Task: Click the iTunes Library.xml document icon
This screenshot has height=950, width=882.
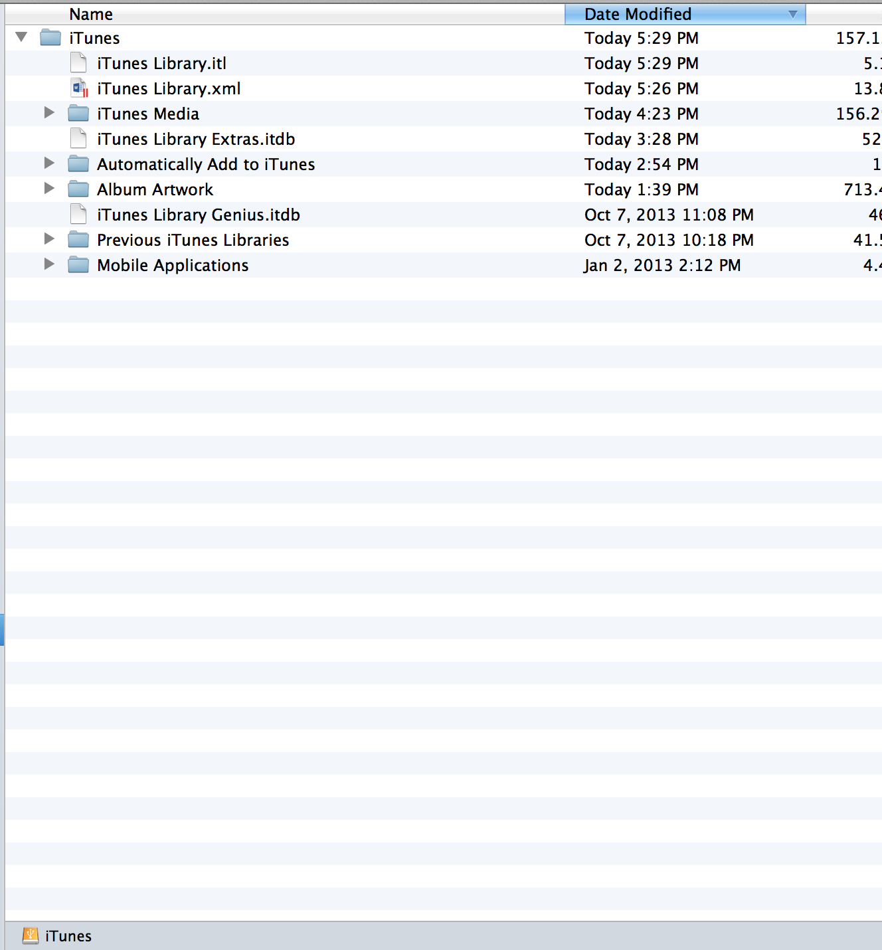Action: tap(80, 88)
